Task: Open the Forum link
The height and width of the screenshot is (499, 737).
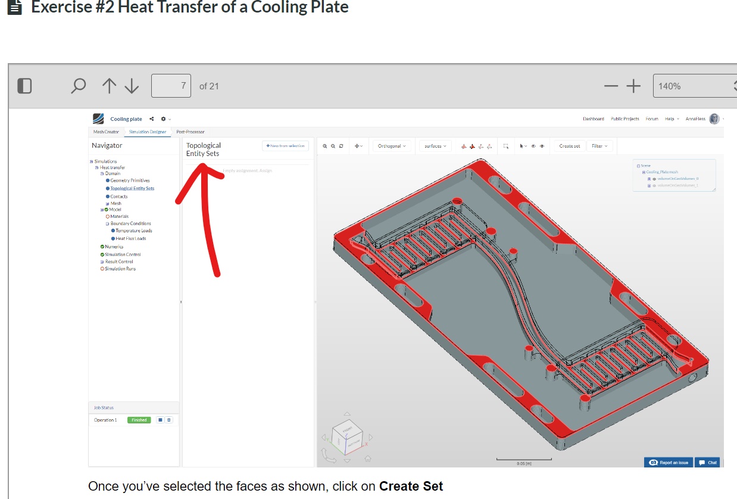Action: (x=652, y=118)
